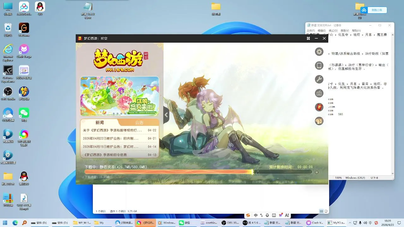This screenshot has width=404, height=227.
Task: Open 此电脑 desktop icon
Action: click(x=8, y=9)
